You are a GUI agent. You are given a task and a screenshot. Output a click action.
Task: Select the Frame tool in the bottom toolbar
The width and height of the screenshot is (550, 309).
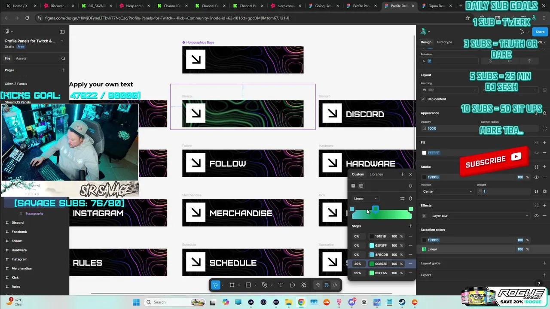232,285
